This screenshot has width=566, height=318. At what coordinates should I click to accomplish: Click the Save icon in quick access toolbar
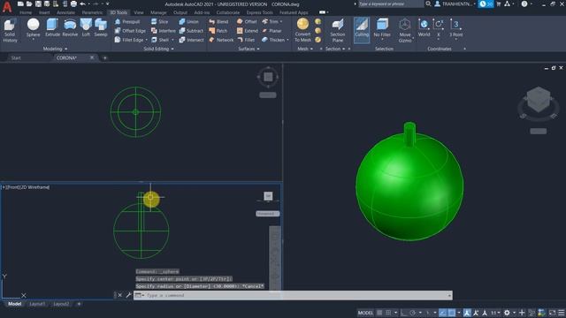coord(38,4)
